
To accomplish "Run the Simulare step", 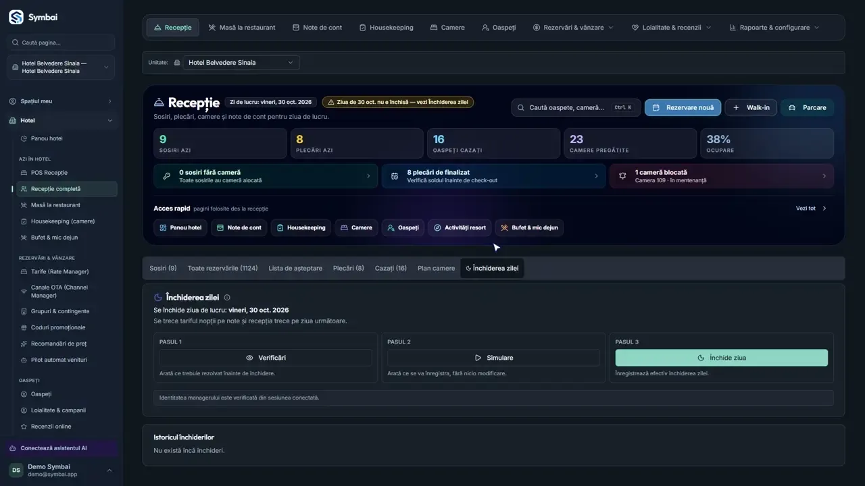I will tap(493, 358).
